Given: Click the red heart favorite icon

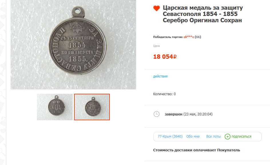Looking at the screenshot, I should pyautogui.click(x=156, y=8).
